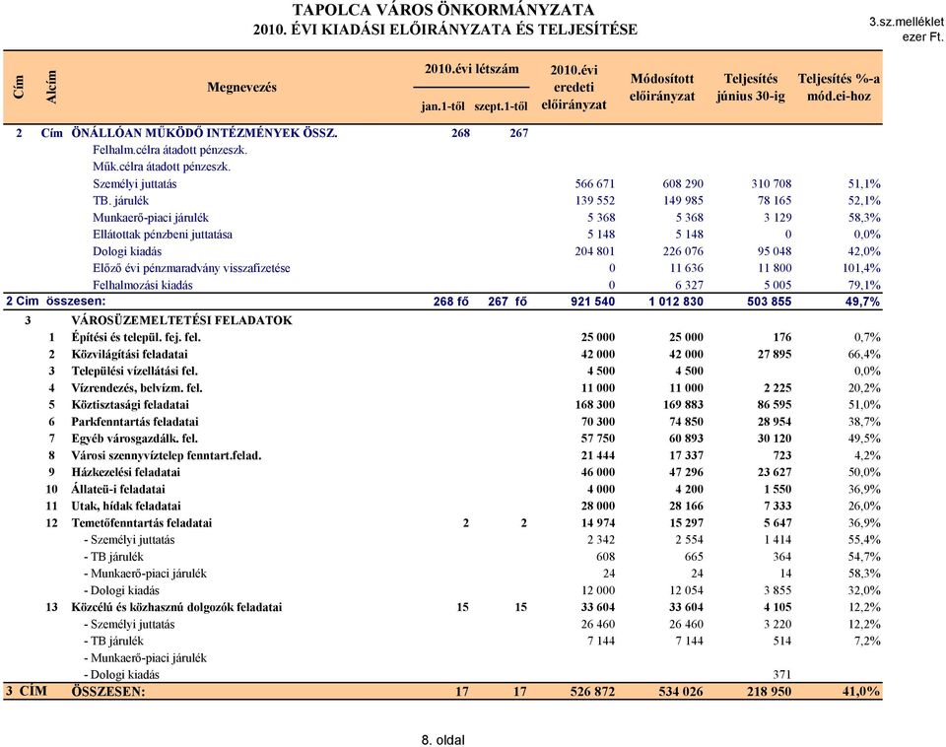Click 'Állateü-i feladatai' label
Screen dimensions: 946x747
(117, 490)
